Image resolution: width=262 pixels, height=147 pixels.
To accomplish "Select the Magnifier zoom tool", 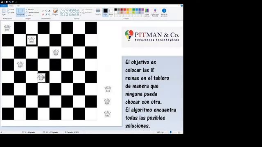I will pyautogui.click(x=49, y=15).
